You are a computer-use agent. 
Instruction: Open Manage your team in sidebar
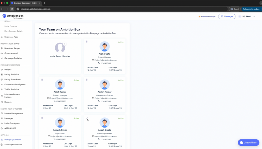point(12,140)
